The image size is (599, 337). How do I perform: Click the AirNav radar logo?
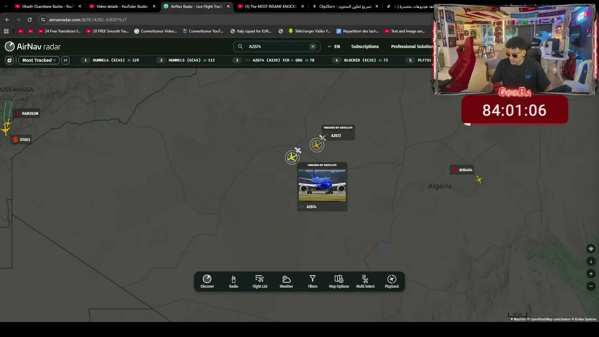coord(33,46)
